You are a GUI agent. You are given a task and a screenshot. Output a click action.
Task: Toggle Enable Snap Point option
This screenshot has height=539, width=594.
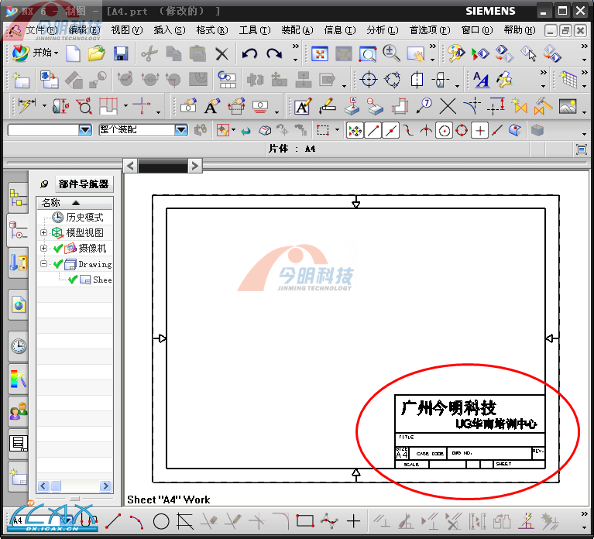point(355,131)
